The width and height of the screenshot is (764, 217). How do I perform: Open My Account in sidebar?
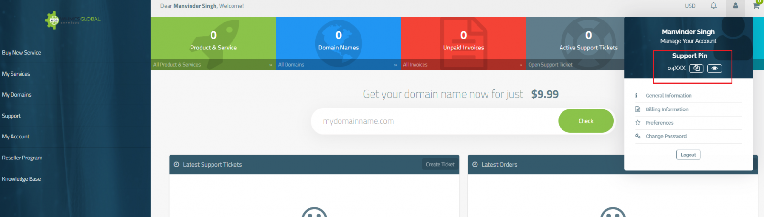click(x=16, y=137)
